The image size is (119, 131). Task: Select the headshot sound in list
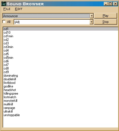click(10, 90)
